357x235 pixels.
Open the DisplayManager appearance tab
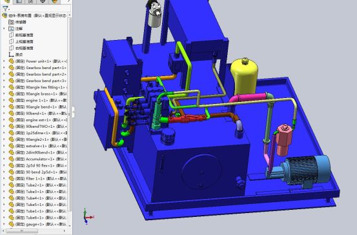click(x=54, y=1)
